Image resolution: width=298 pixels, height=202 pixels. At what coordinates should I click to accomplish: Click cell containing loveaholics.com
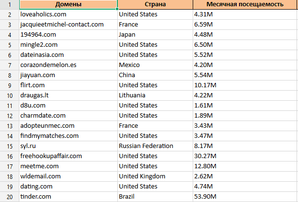68,14
